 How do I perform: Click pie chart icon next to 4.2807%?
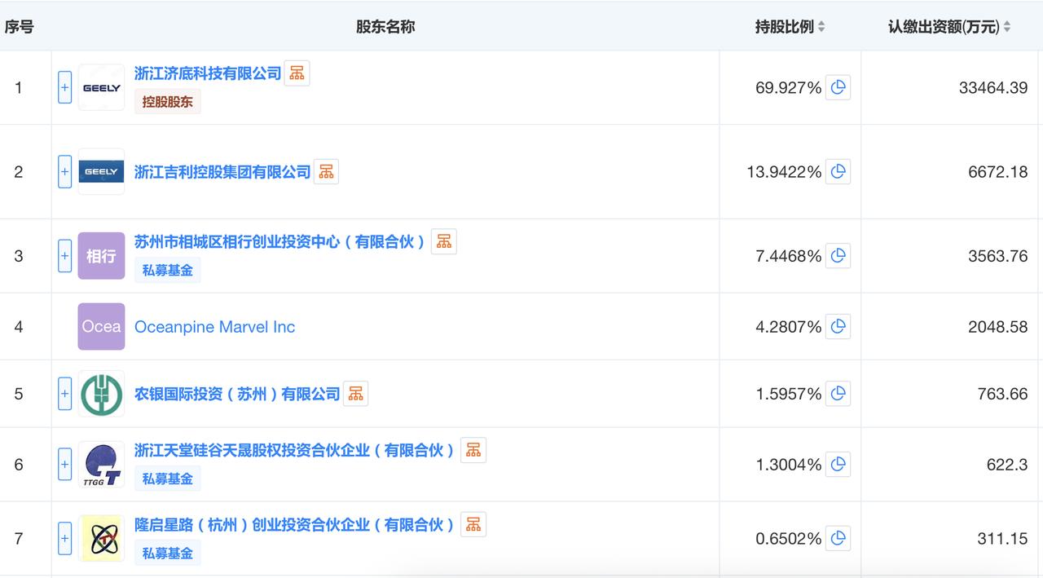coord(838,327)
